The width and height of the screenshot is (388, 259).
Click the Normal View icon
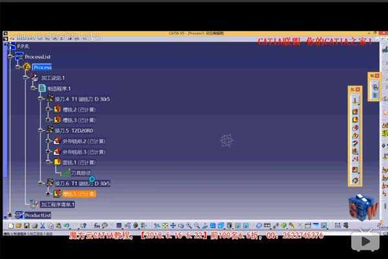pos(205,225)
